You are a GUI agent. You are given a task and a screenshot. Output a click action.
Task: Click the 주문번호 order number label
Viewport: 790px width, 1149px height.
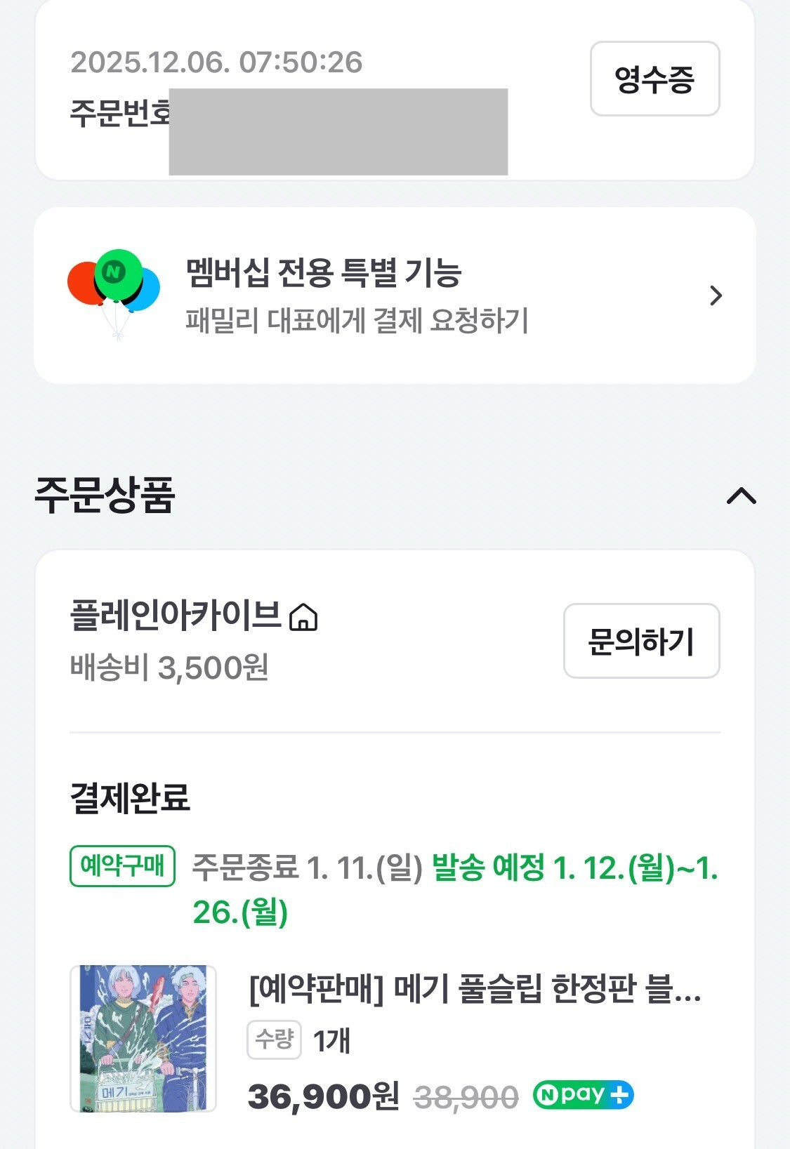119,112
